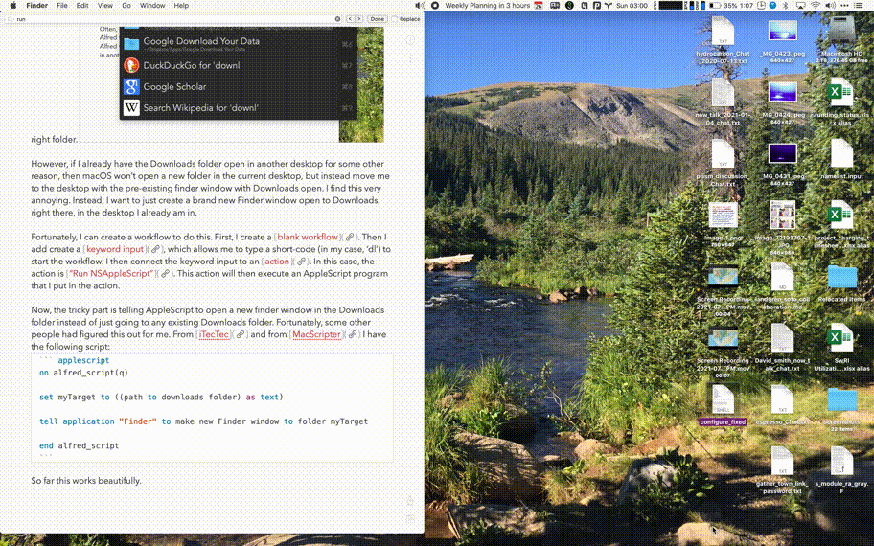
Task: Select 'Google Scholar' Alfred result
Action: [238, 86]
